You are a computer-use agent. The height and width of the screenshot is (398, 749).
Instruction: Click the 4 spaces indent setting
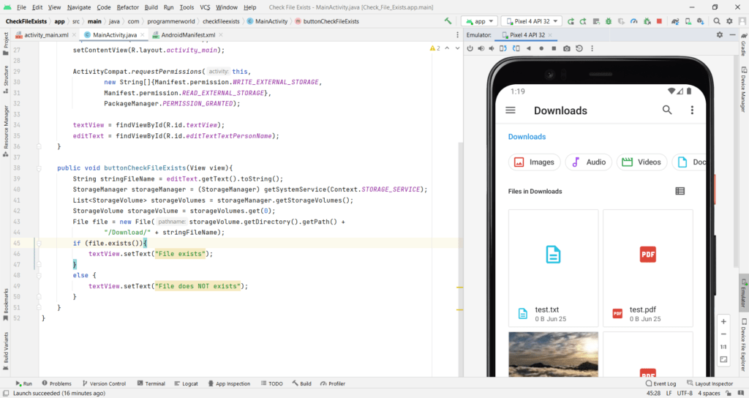coord(709,393)
